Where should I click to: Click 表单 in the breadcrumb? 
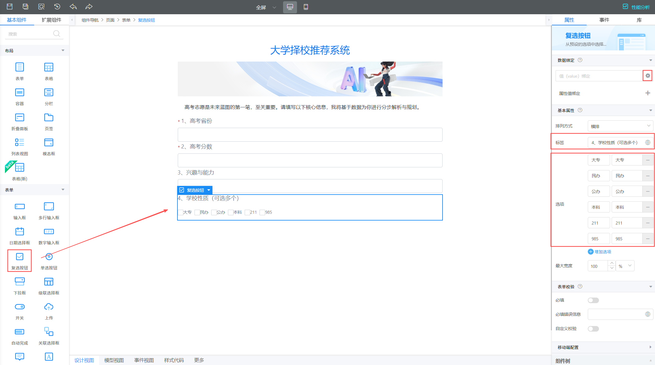point(126,20)
